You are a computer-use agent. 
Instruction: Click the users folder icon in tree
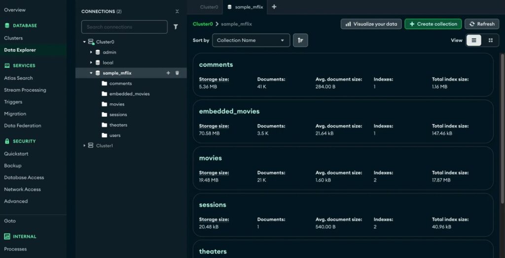point(104,135)
